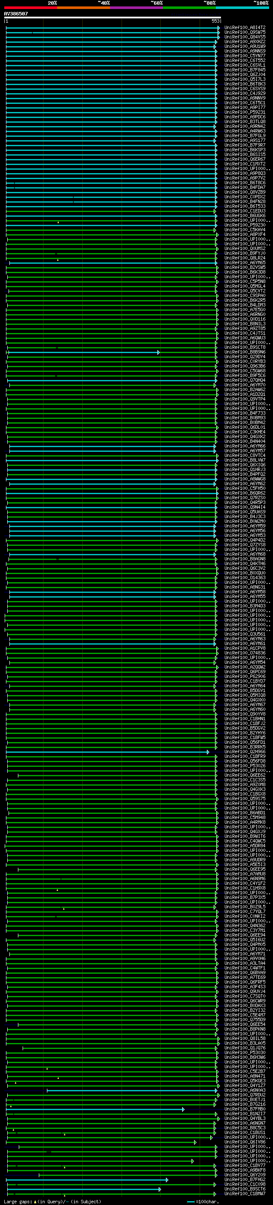
Task: Select label UniRef100_C1MXT2
Action: coord(244,164)
